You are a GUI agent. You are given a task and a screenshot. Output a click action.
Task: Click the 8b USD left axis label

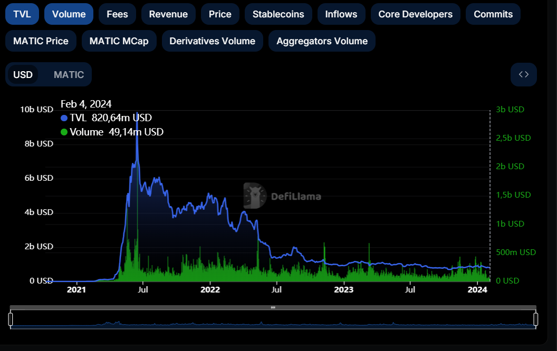pyautogui.click(x=39, y=144)
